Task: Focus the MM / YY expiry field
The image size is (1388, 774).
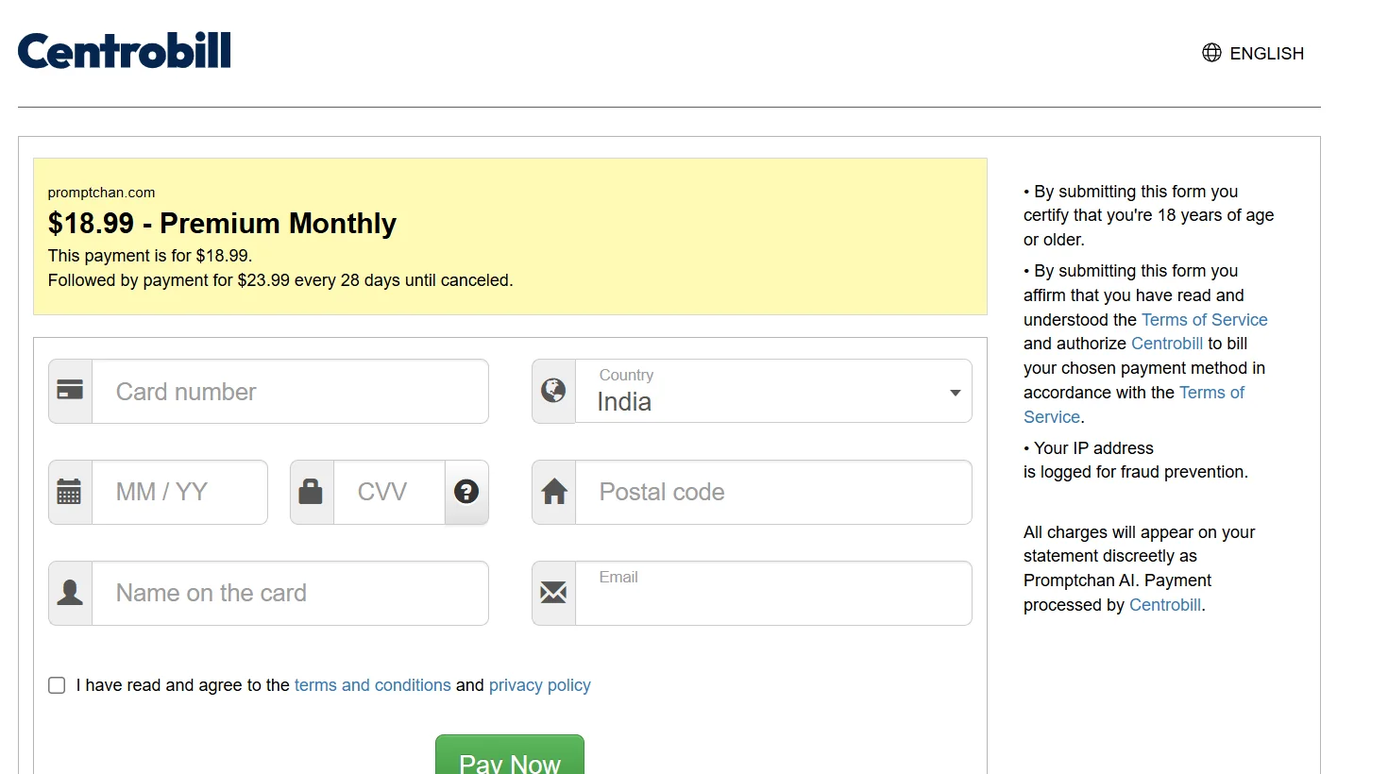Action: pyautogui.click(x=179, y=492)
